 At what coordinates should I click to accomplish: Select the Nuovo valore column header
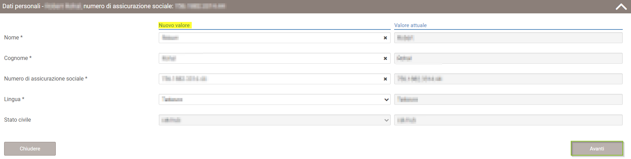(x=174, y=25)
